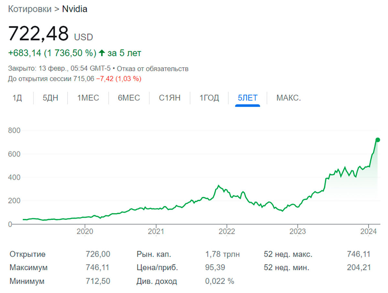Click the red −7,42 (1,03 %) change
Viewport: 388px width, 293px height.
(119, 79)
